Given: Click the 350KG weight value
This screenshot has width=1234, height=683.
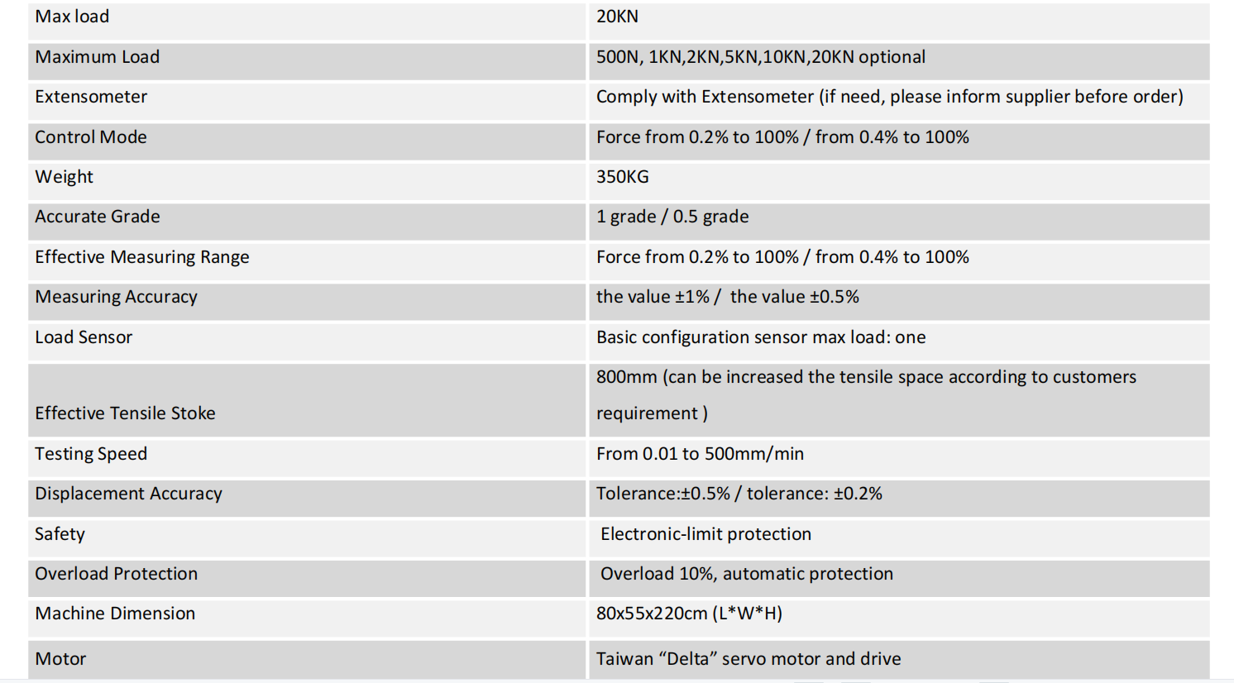Looking at the screenshot, I should 622,177.
